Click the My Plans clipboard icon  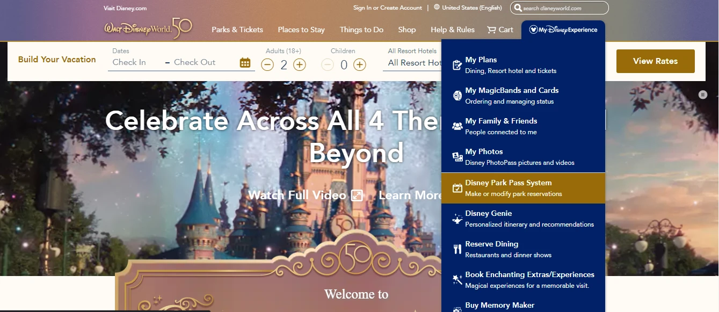pyautogui.click(x=457, y=65)
